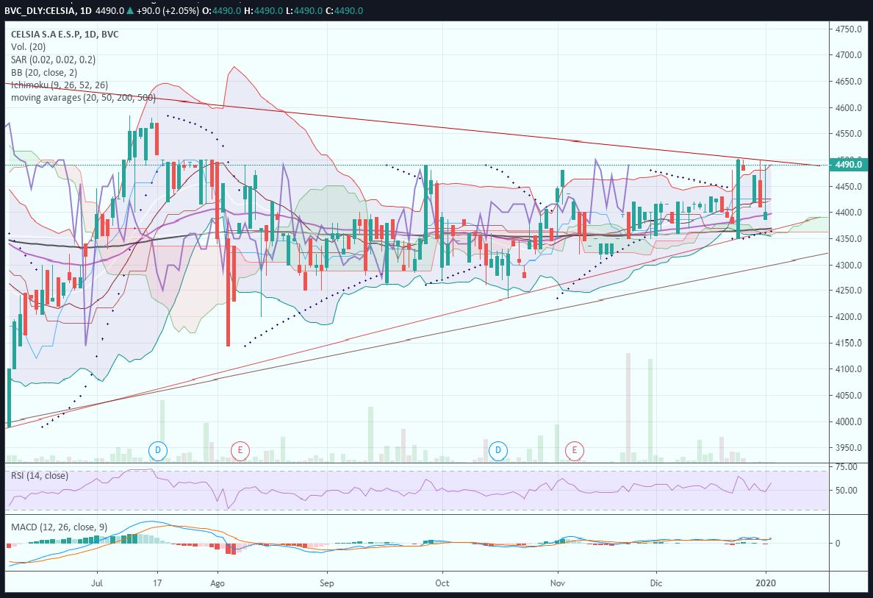Click the Sep date on the time axis
The image size is (873, 598).
point(327,583)
